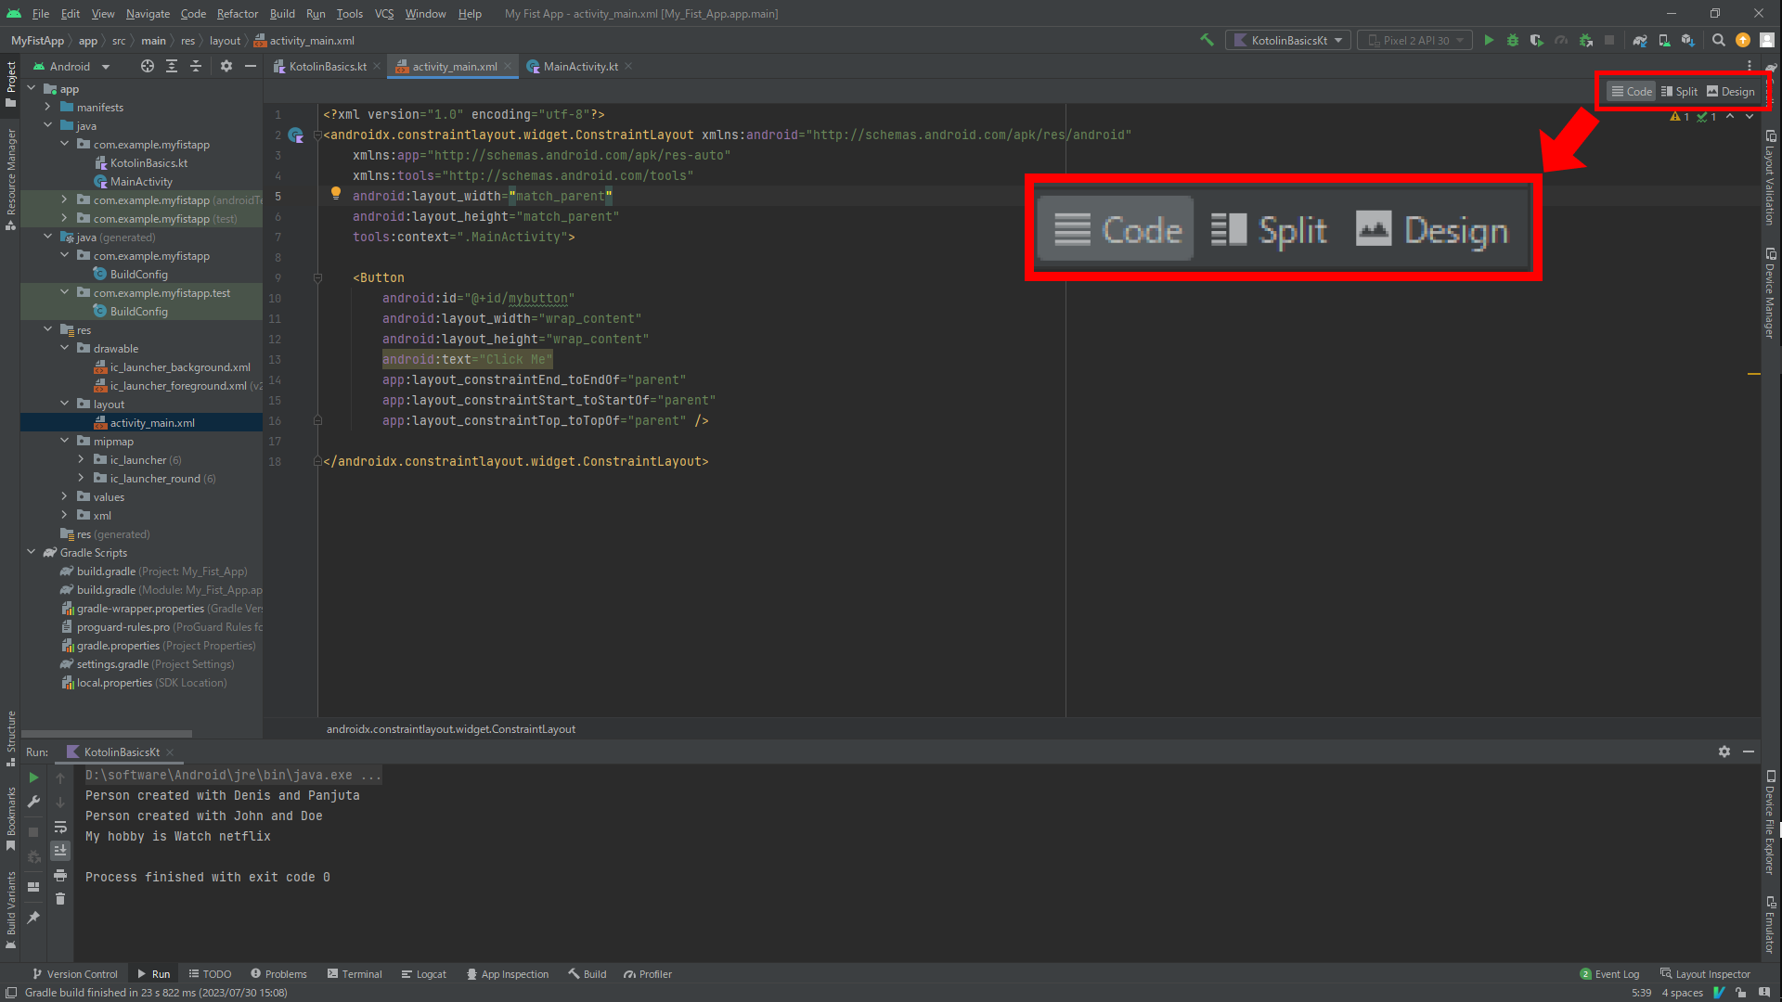Sync project with Gradle files

(x=1640, y=40)
